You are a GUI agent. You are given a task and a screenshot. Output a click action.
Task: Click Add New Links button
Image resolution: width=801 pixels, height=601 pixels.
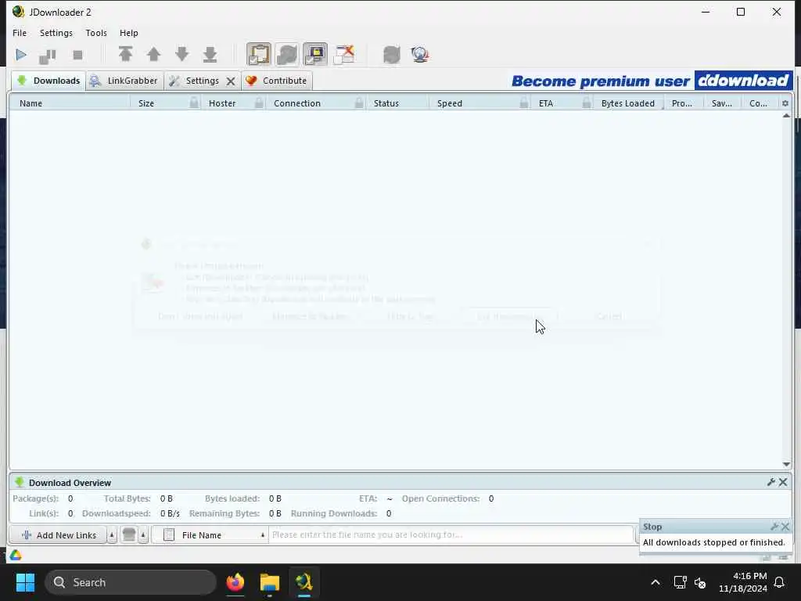pyautogui.click(x=58, y=535)
